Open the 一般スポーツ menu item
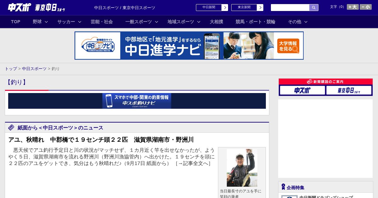 pyautogui.click(x=139, y=22)
